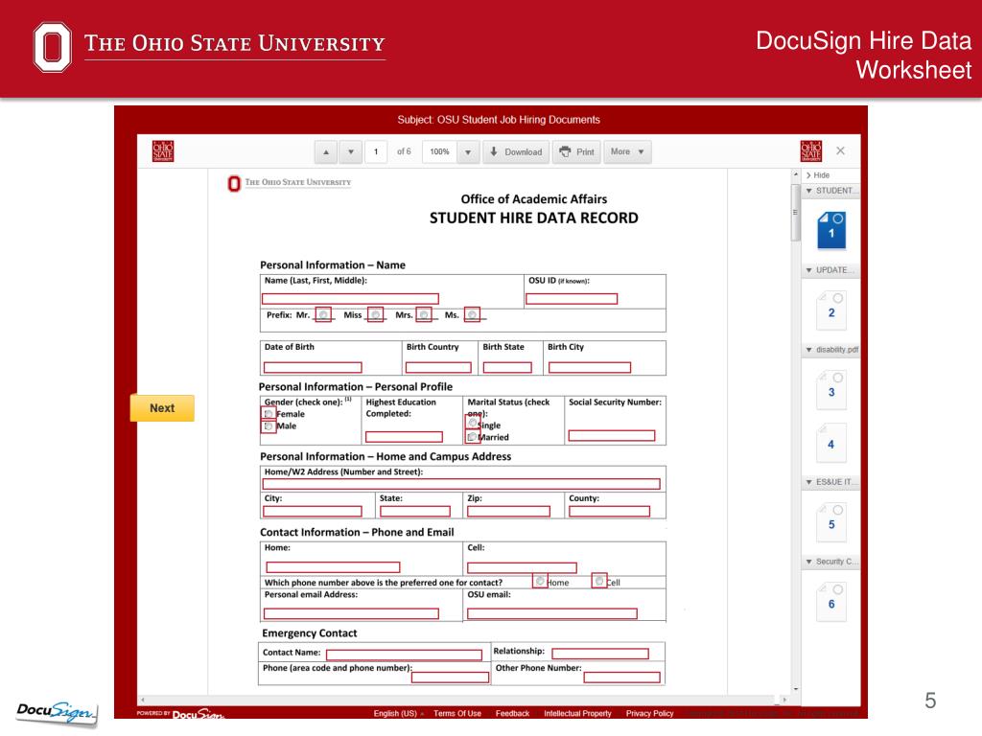Screen dimensions: 982x736
Task: Download the document
Action: [516, 152]
